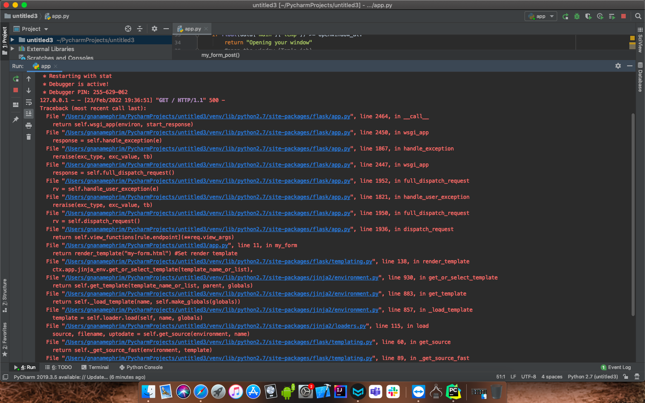Pin the Run tab

(x=16, y=120)
